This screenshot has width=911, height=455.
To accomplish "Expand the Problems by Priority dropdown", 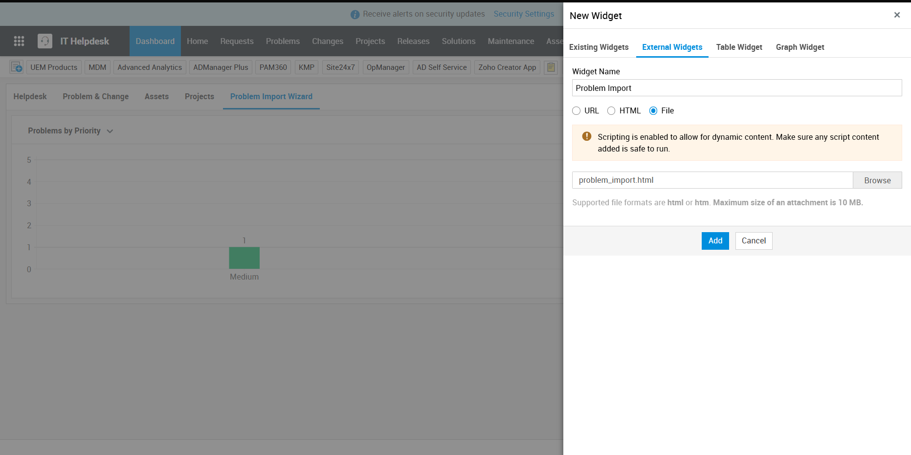I will coord(110,131).
